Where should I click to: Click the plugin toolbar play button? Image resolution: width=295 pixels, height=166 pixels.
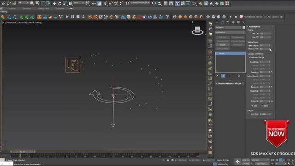coord(67,17)
